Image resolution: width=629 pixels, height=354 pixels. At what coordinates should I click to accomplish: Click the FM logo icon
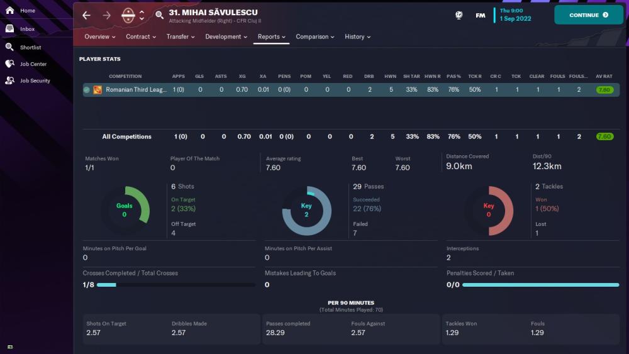pos(481,15)
